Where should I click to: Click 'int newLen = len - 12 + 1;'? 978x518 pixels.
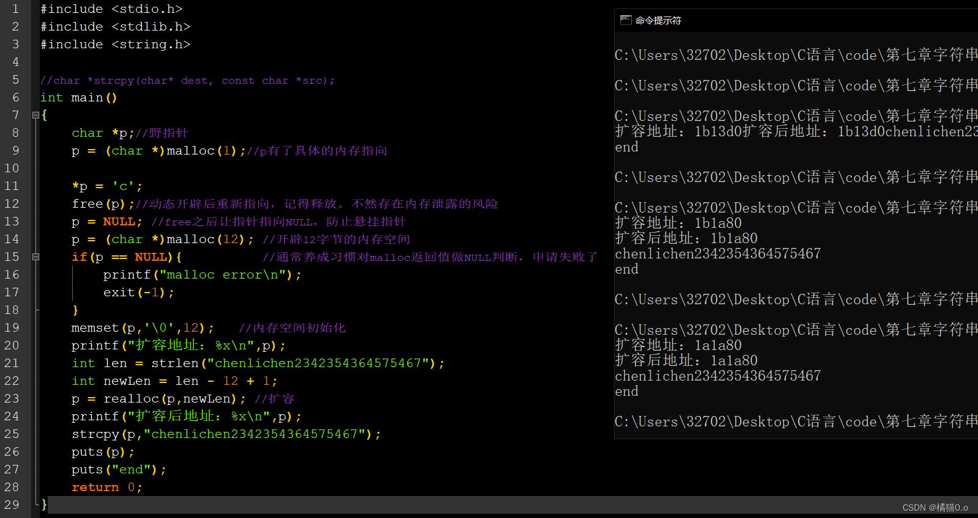coord(174,381)
